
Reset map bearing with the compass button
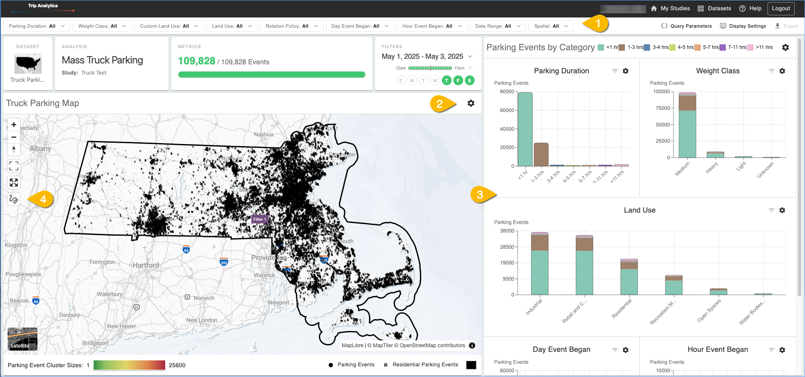(14, 149)
